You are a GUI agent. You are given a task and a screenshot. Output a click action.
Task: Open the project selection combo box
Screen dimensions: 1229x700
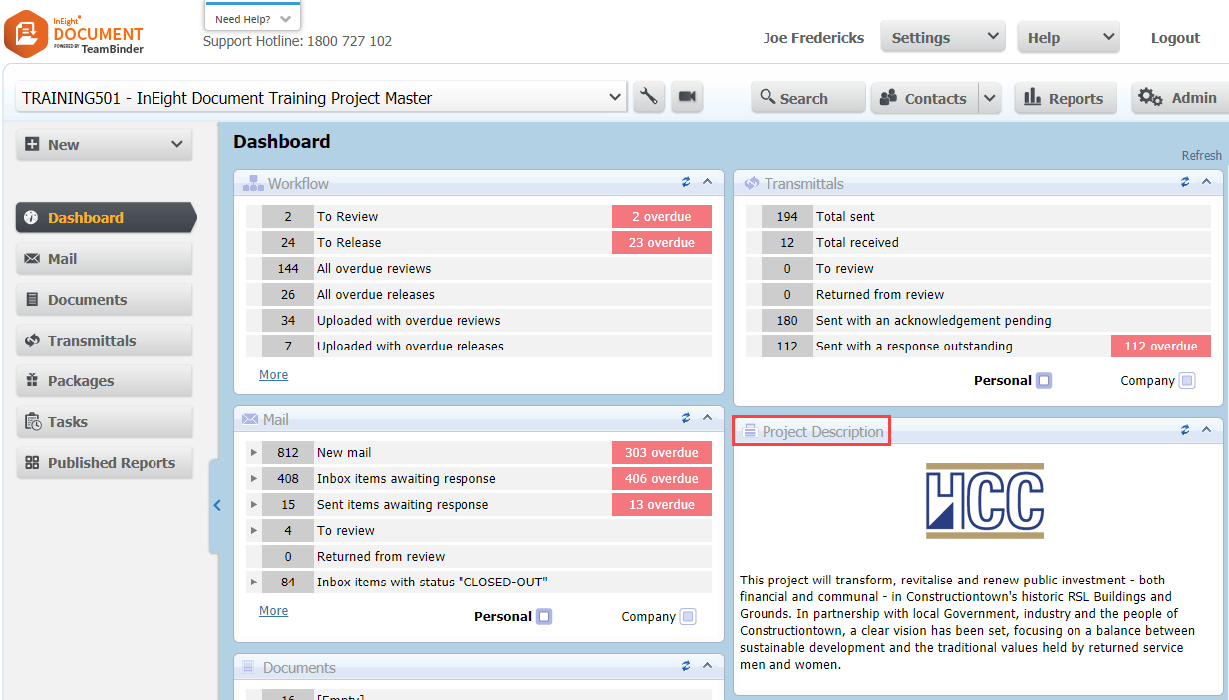321,98
